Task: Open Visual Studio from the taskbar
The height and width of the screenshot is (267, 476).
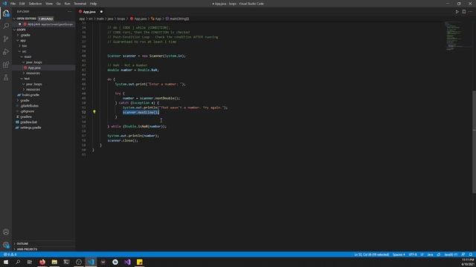Action: (127, 262)
